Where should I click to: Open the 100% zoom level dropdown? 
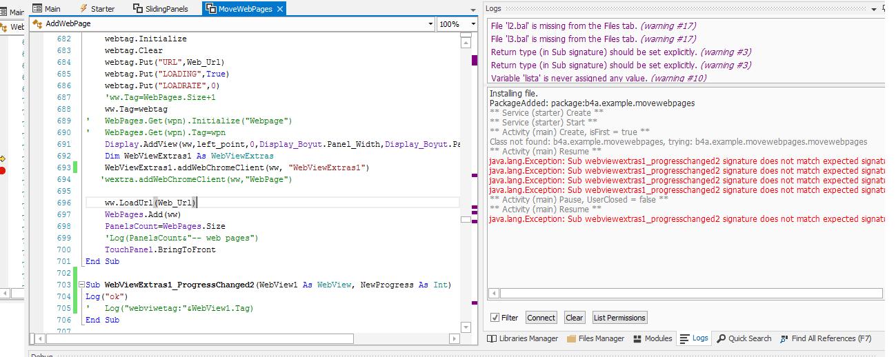coord(473,24)
